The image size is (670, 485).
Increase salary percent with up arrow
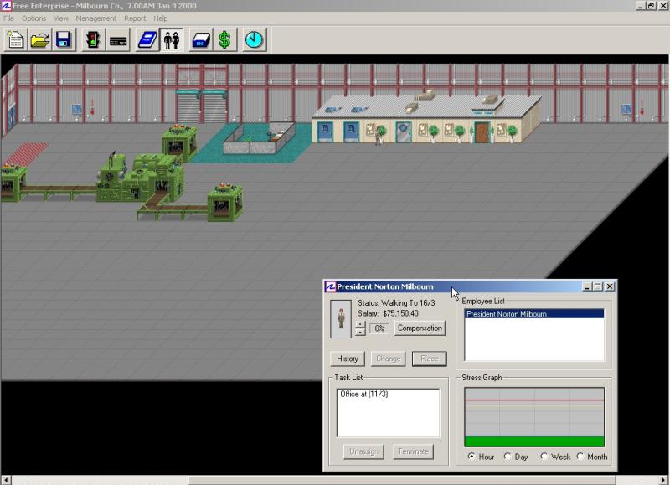click(x=360, y=323)
